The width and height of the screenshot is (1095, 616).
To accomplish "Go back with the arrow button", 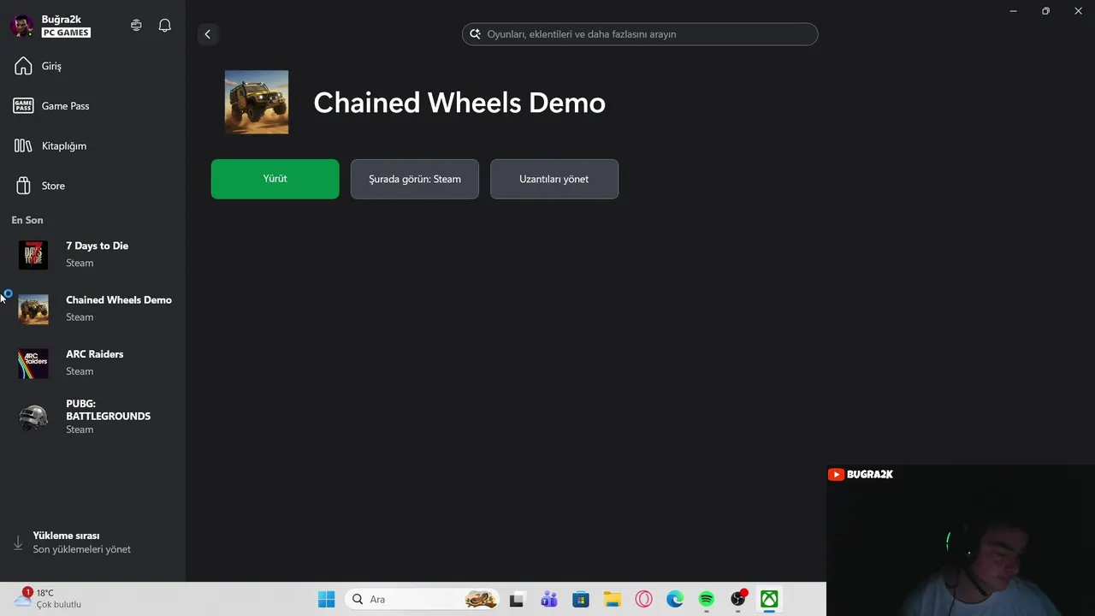I will (207, 34).
